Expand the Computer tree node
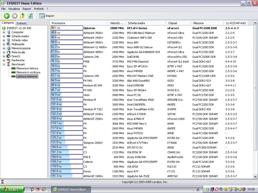This screenshot has width=258, height=193. [x=4, y=32]
